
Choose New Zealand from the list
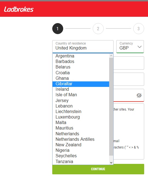(81, 145)
